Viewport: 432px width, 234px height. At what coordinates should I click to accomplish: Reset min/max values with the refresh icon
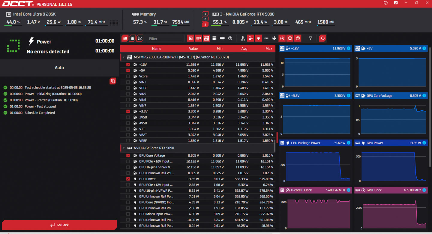click(322, 38)
